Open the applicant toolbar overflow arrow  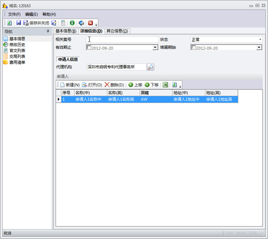(x=180, y=87)
